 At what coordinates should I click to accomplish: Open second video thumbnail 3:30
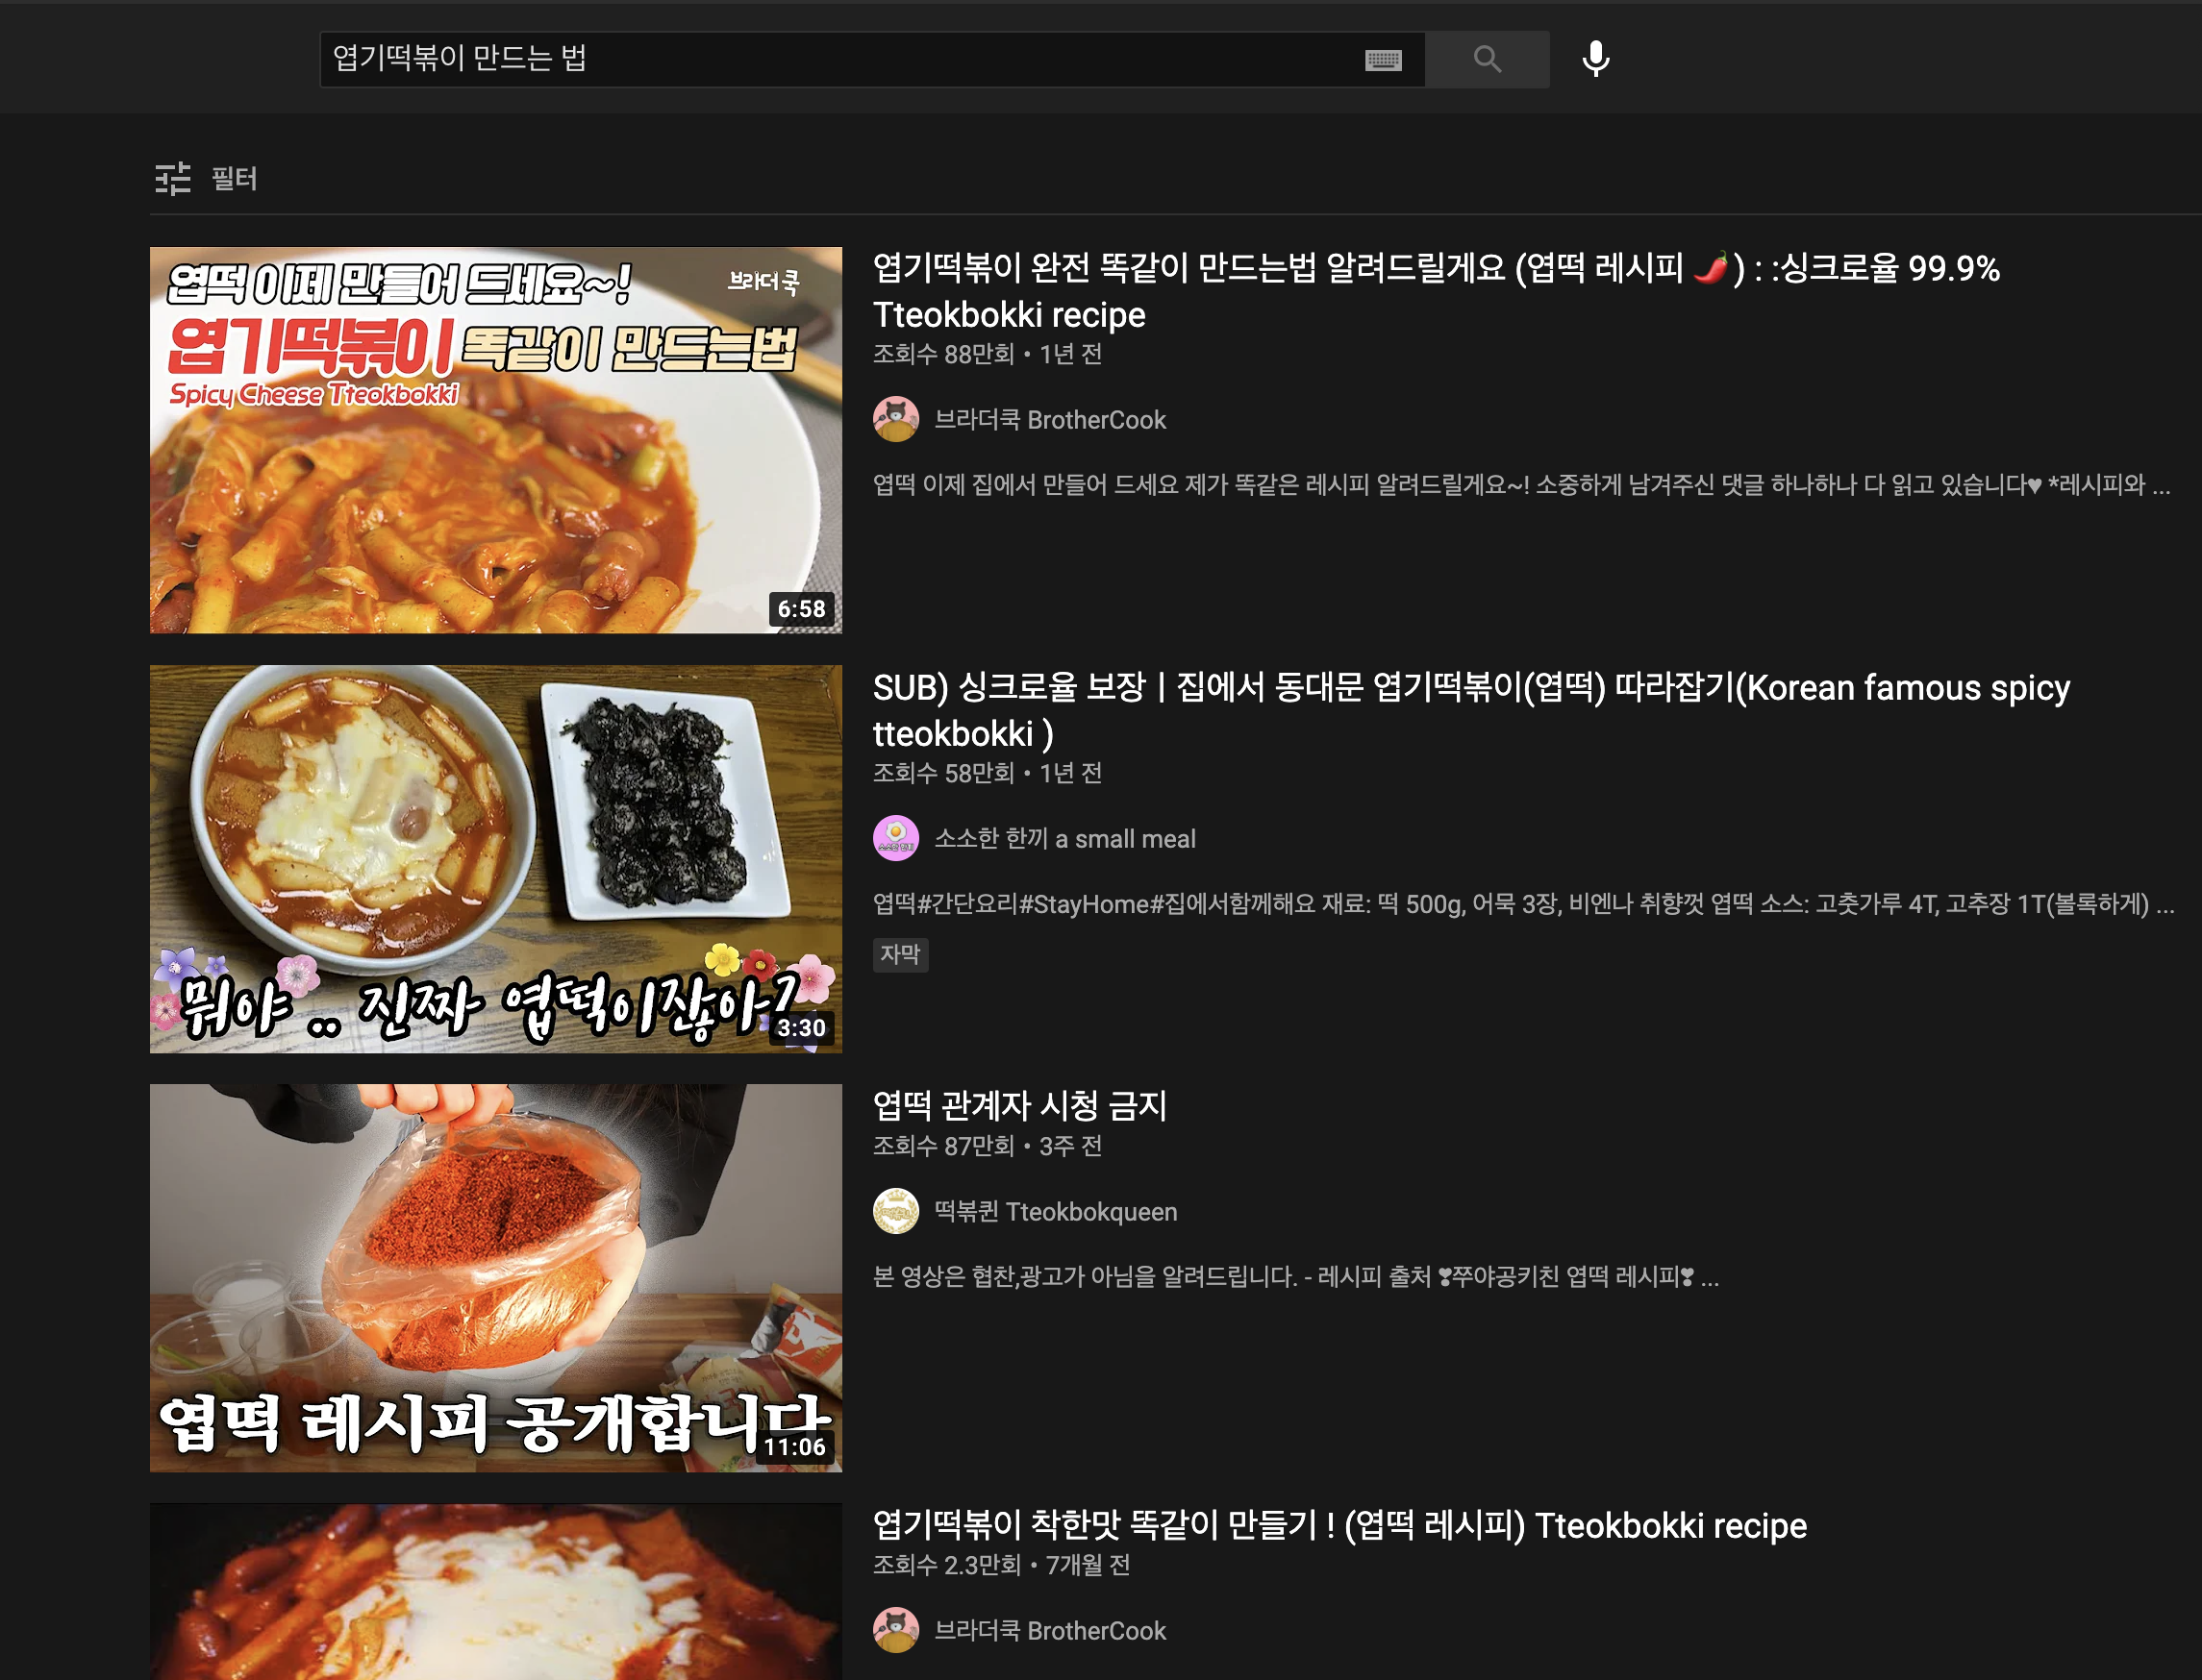pyautogui.click(x=495, y=858)
